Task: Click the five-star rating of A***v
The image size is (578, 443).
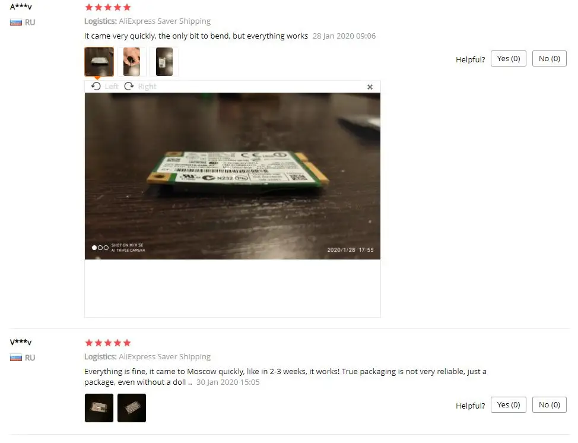Action: 108,7
